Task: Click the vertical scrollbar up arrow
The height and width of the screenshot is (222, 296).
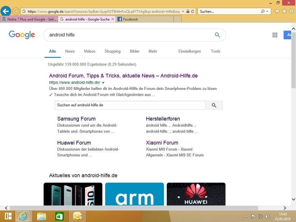Action: click(293, 29)
